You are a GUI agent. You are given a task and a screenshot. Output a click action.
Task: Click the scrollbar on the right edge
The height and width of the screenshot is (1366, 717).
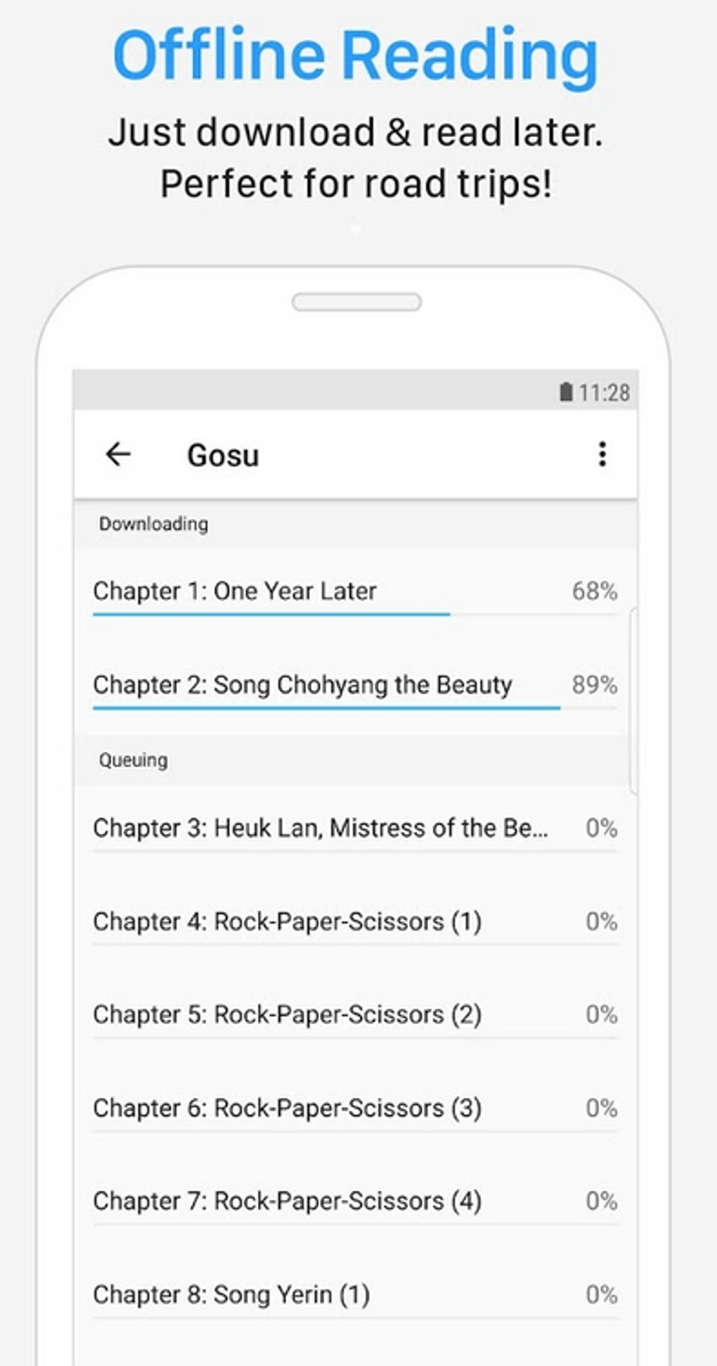point(633,700)
